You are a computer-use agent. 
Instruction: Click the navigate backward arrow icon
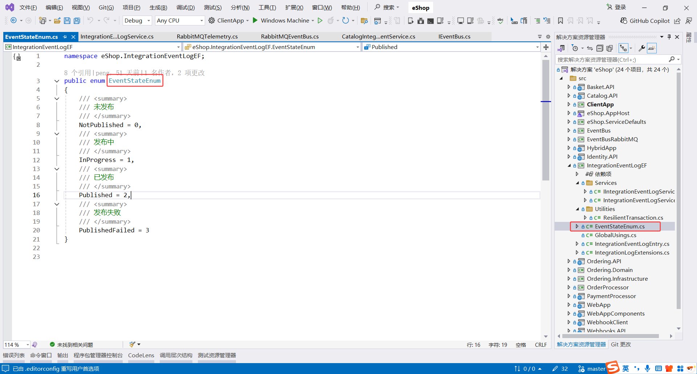pos(13,21)
